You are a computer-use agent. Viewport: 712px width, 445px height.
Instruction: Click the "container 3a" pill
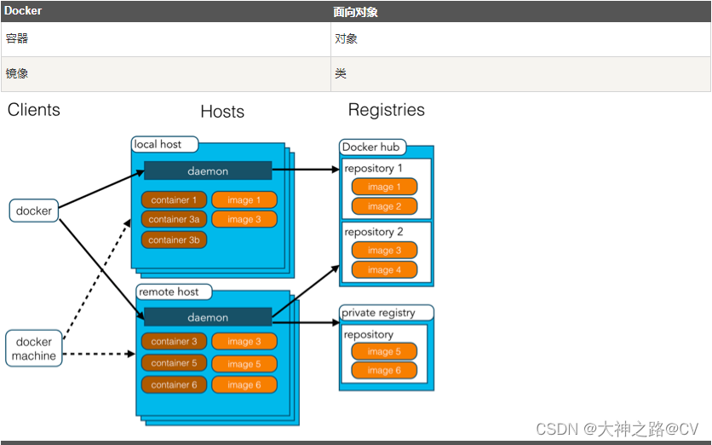click(x=174, y=220)
